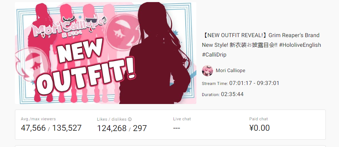Click the duration value 02:35:44

232,94
